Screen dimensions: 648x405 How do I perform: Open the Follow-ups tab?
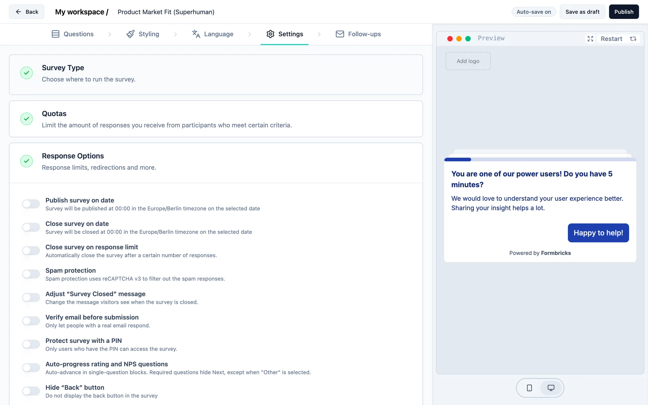click(x=358, y=34)
